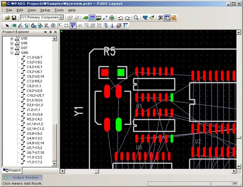Select the GND net label
243x187 pixels.
(x=25, y=53)
